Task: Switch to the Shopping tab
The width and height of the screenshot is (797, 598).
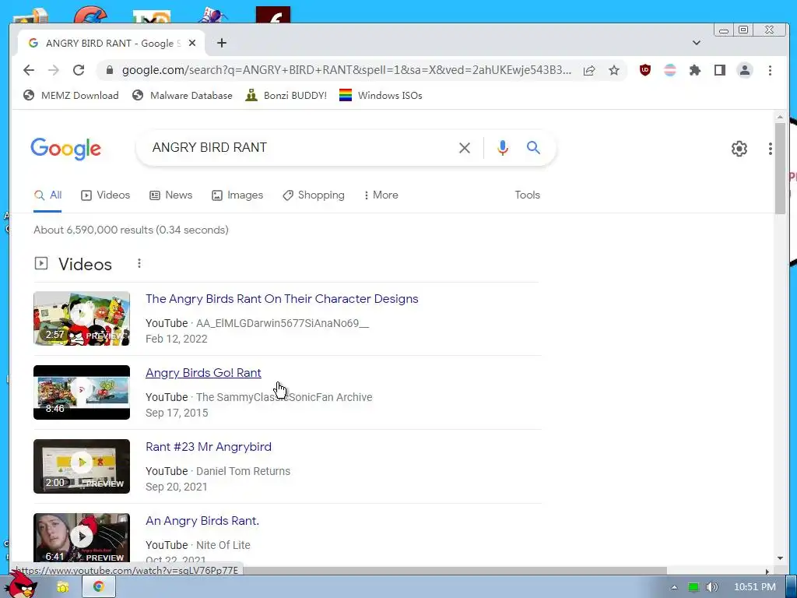Action: pyautogui.click(x=314, y=195)
